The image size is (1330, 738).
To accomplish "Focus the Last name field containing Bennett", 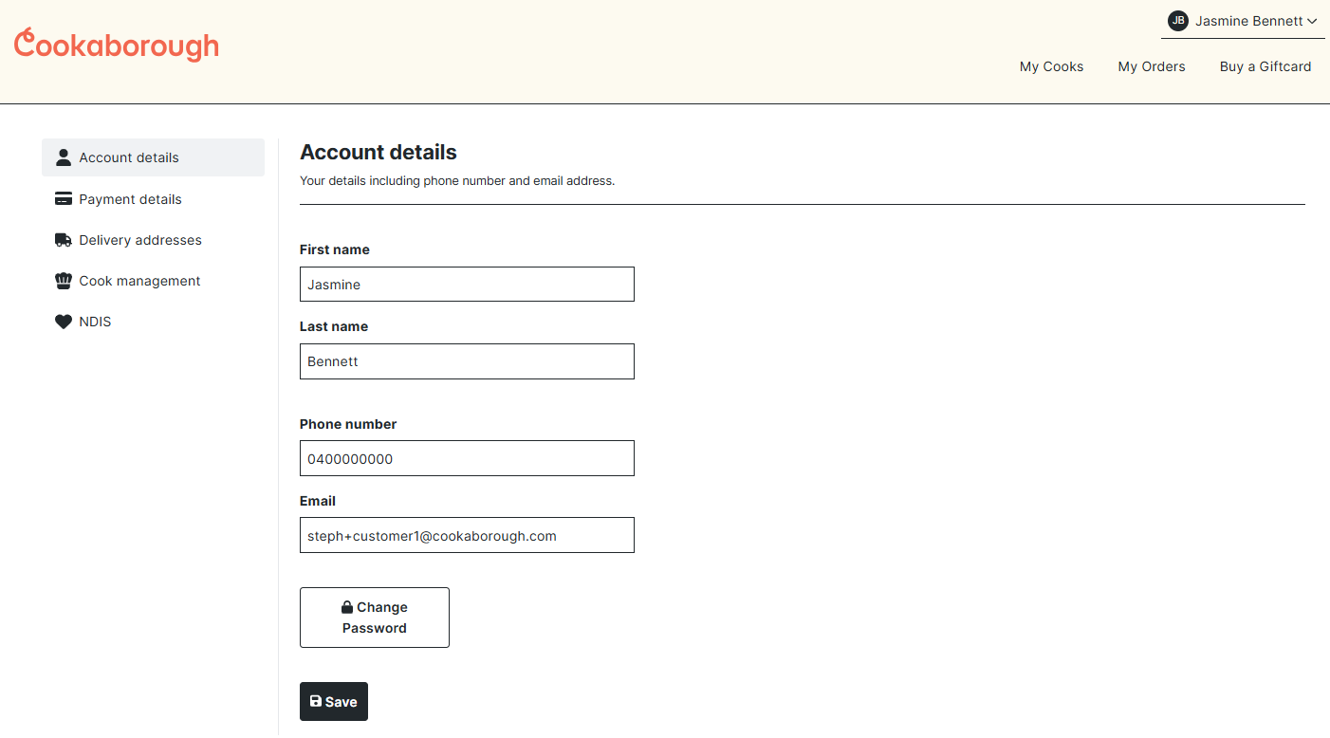I will (467, 361).
